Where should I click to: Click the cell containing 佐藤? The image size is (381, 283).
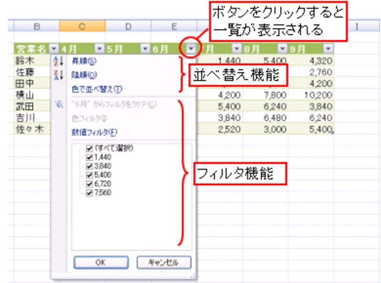[32, 72]
